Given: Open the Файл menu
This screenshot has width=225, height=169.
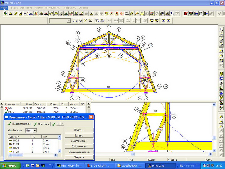Looking at the screenshot, I should (x=4, y=8).
